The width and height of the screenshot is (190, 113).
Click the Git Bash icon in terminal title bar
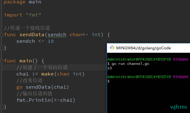(112, 48)
